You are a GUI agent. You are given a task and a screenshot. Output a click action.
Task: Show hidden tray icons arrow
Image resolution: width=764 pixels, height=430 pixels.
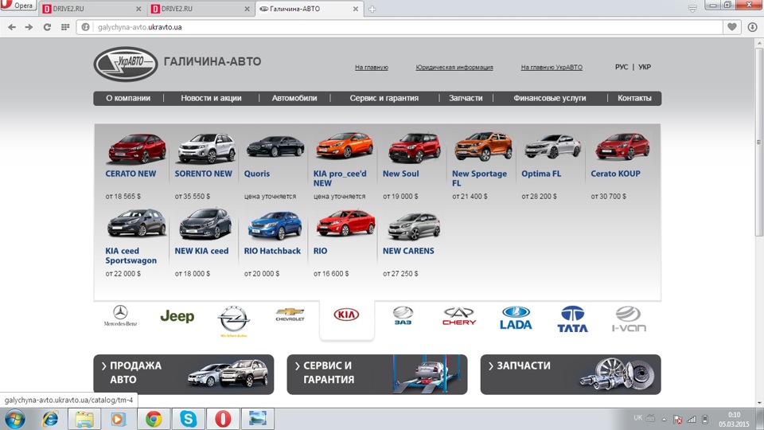pyautogui.click(x=664, y=420)
